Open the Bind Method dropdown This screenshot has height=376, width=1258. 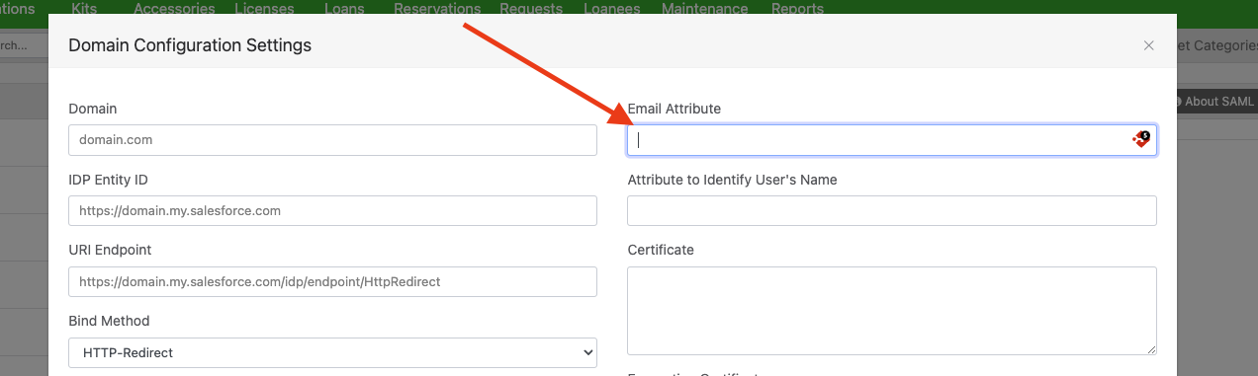point(333,352)
